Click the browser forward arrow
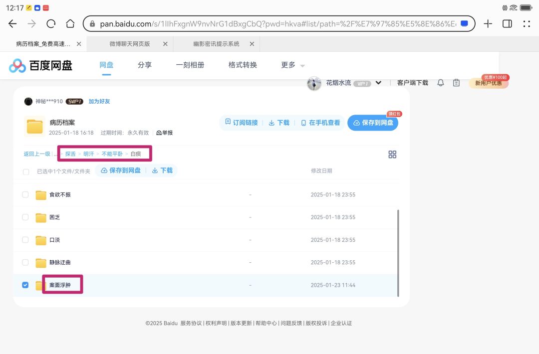Screen dimensions: 539x354 pos(31,24)
